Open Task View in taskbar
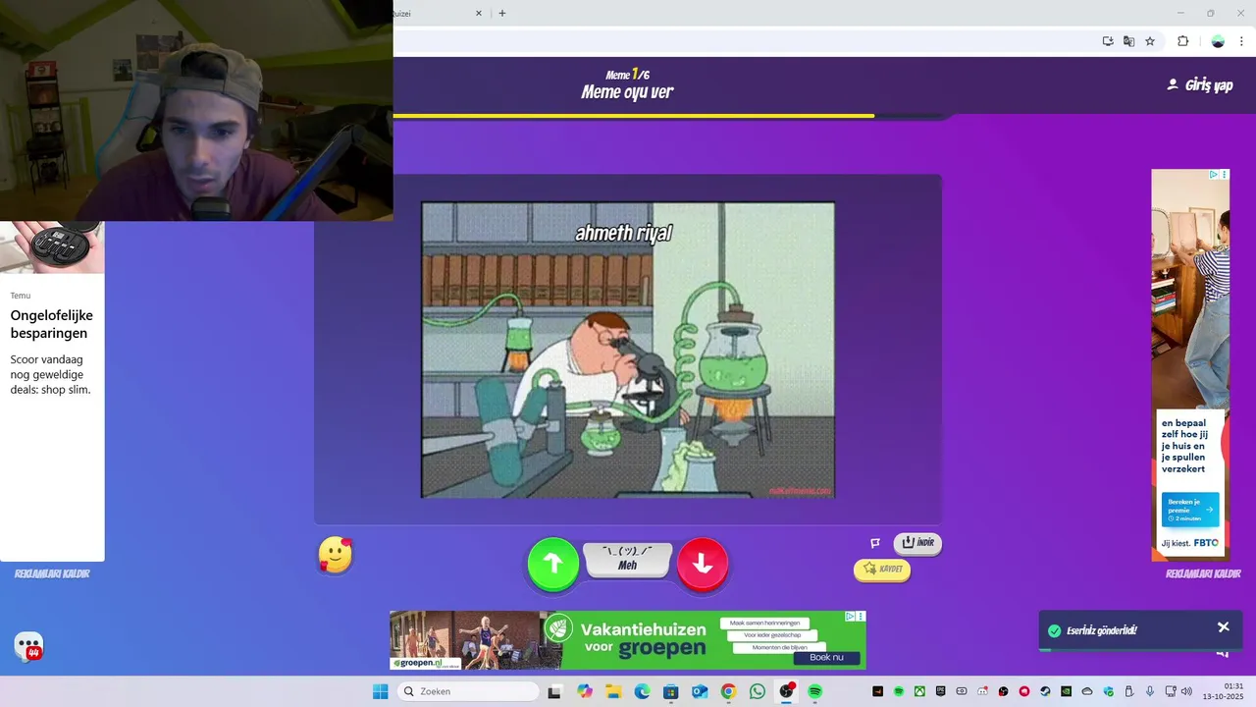 point(554,691)
